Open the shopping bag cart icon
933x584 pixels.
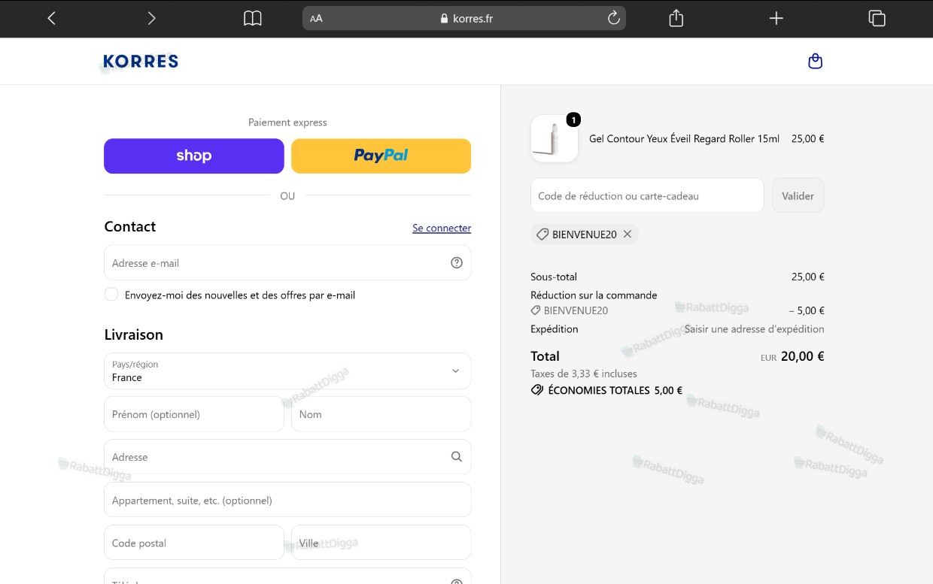click(815, 61)
